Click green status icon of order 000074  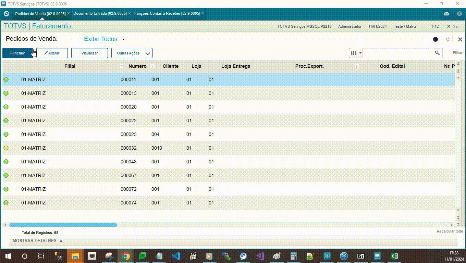point(6,203)
